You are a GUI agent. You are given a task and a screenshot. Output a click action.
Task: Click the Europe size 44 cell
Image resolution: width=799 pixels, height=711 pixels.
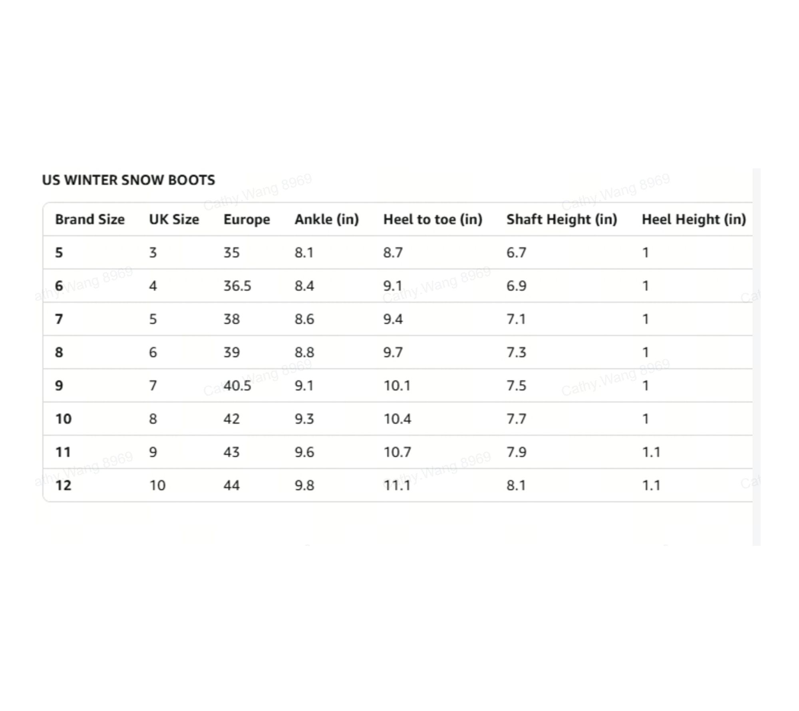[x=231, y=485]
